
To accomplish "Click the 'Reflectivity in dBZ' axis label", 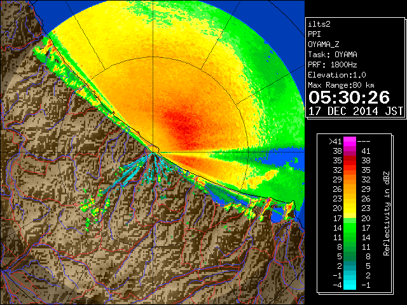I will (387, 213).
